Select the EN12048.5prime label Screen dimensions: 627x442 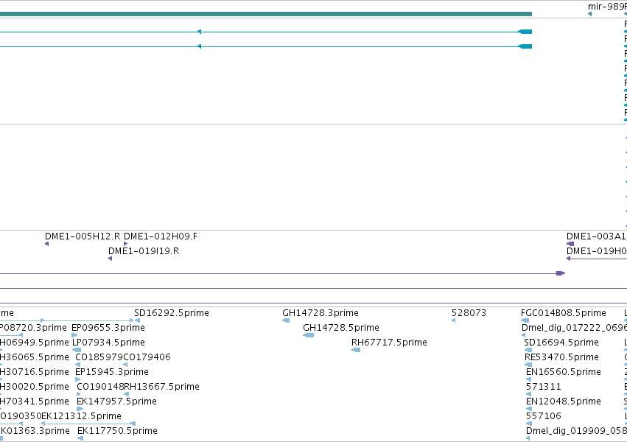tap(564, 401)
